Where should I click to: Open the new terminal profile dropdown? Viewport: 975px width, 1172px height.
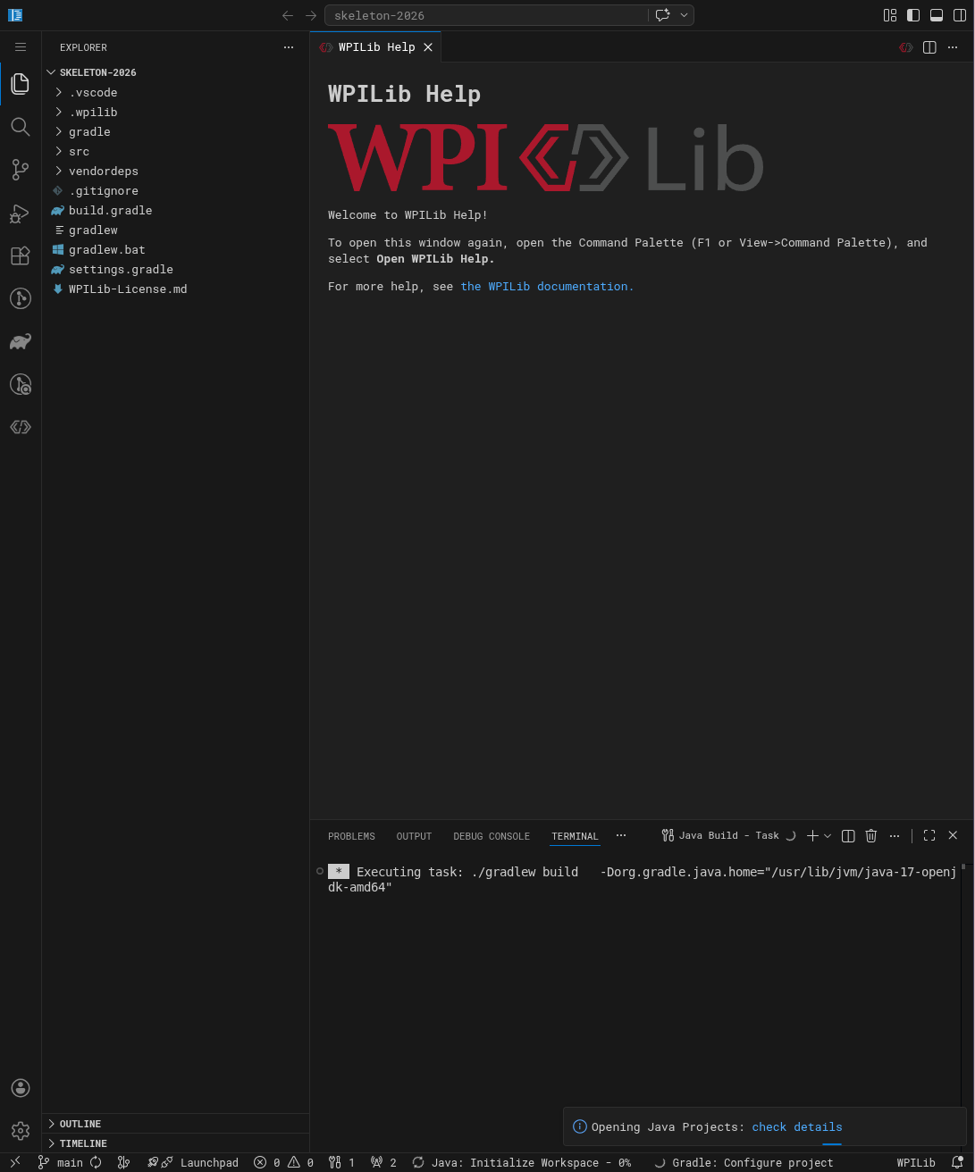click(x=828, y=836)
